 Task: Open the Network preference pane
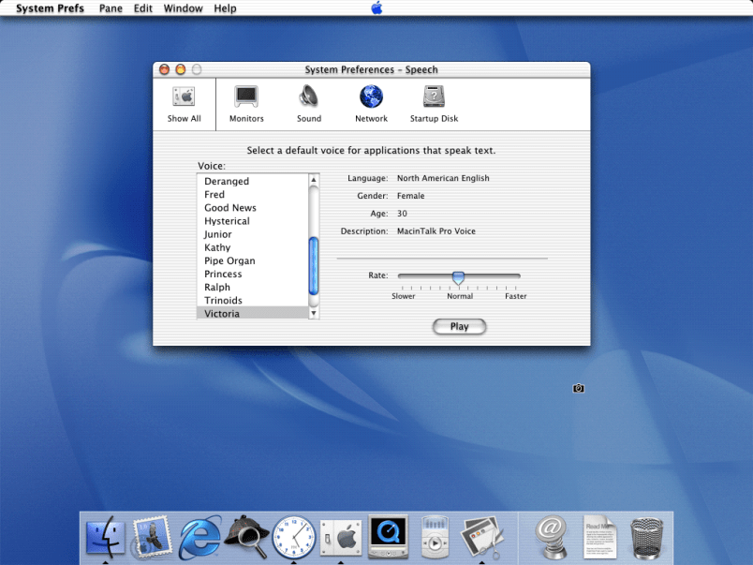pyautogui.click(x=371, y=103)
